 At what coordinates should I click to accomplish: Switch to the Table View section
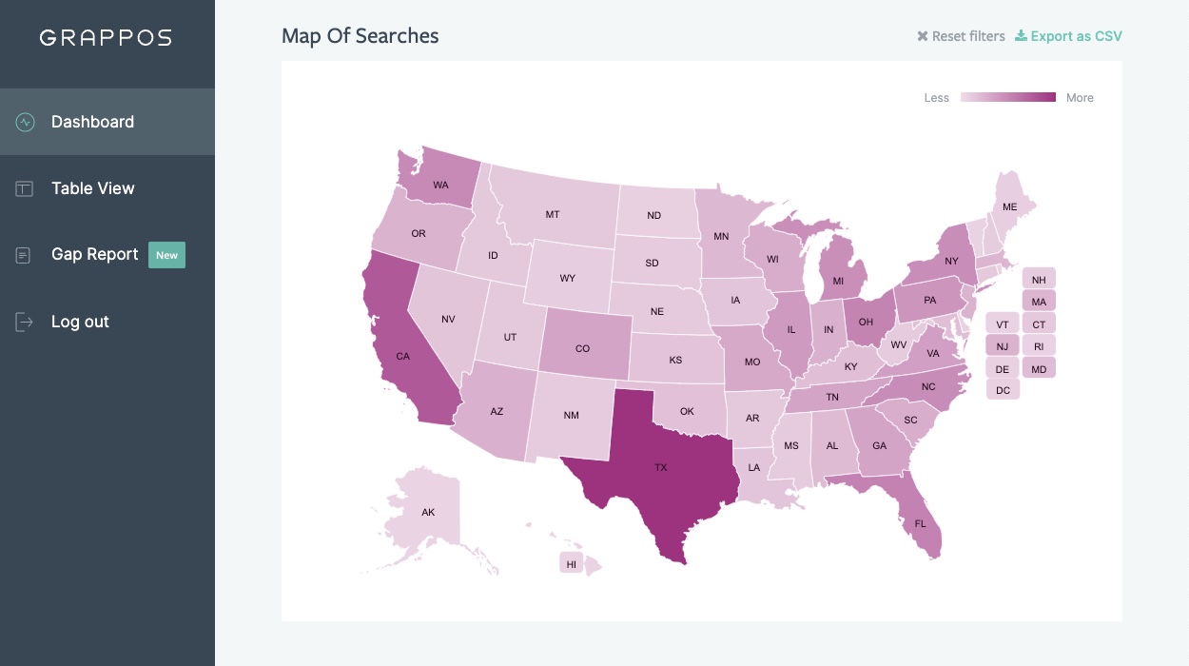[91, 188]
